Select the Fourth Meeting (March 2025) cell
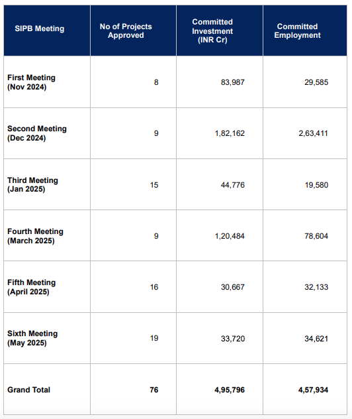This screenshot has width=352, height=419. click(x=35, y=236)
